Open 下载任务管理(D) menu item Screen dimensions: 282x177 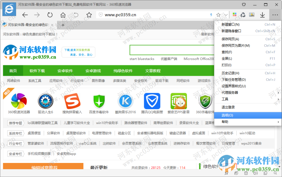pos(248,80)
